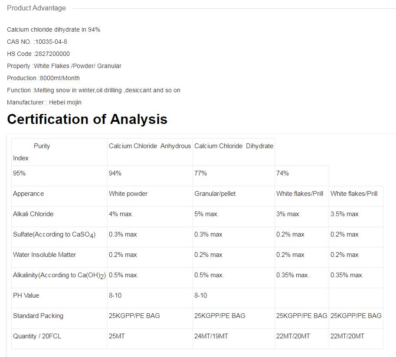Select the PH Value row label
This screenshot has height=357, width=396.
[x=26, y=295]
